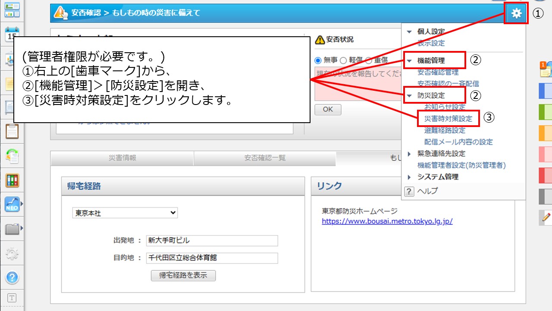Click the help question mark icon at bottom left
The height and width of the screenshot is (311, 552).
[x=11, y=278]
